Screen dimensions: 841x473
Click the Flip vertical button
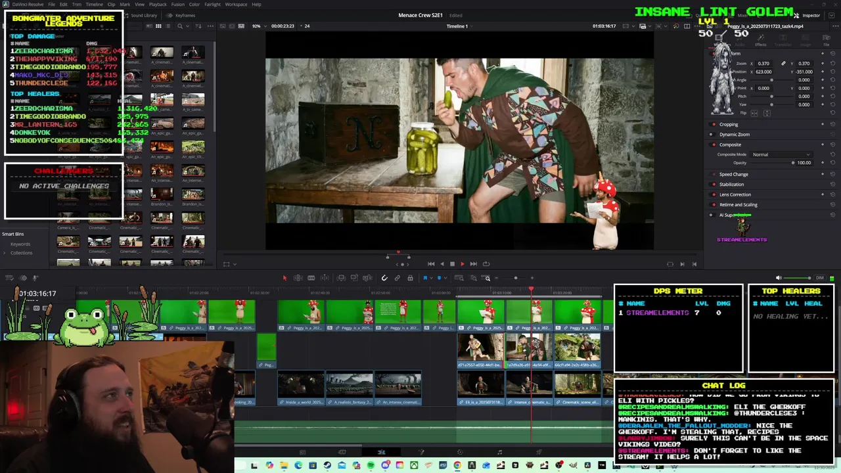[767, 113]
